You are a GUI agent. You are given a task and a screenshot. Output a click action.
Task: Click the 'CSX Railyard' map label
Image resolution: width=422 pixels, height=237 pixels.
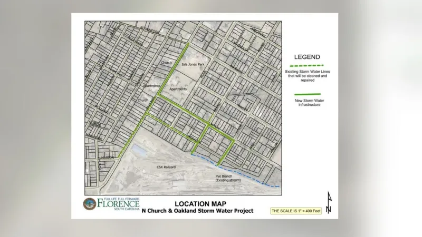166,167
